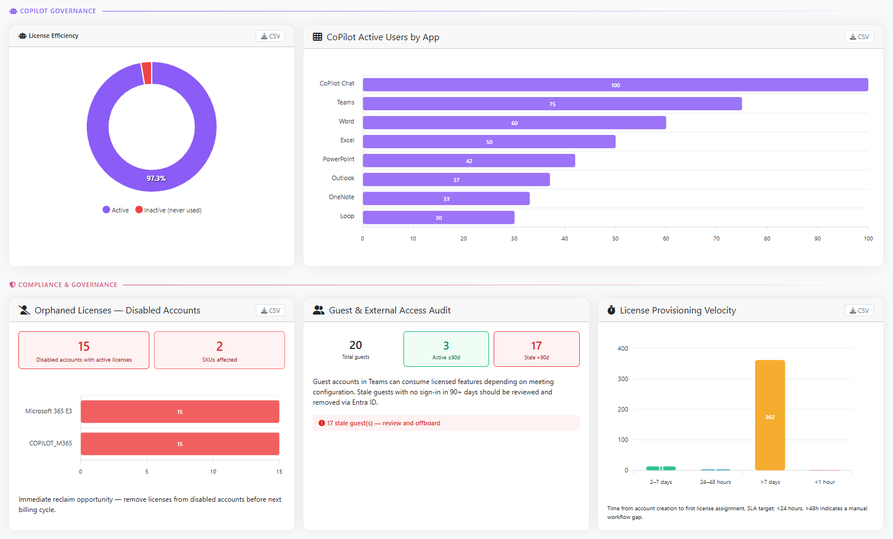Select the OneNote bar showing 33
This screenshot has width=893, height=539.
(446, 199)
